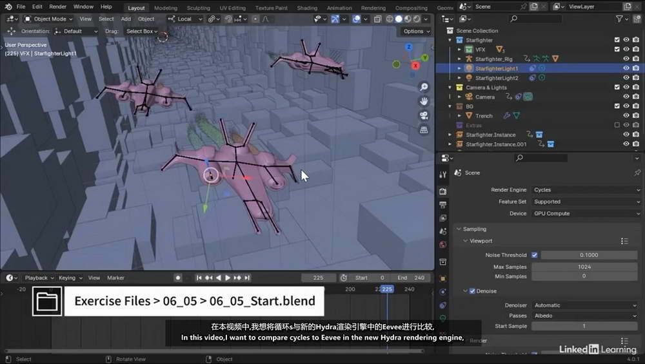
Task: Open the timeline Playback menu
Action: pos(39,278)
